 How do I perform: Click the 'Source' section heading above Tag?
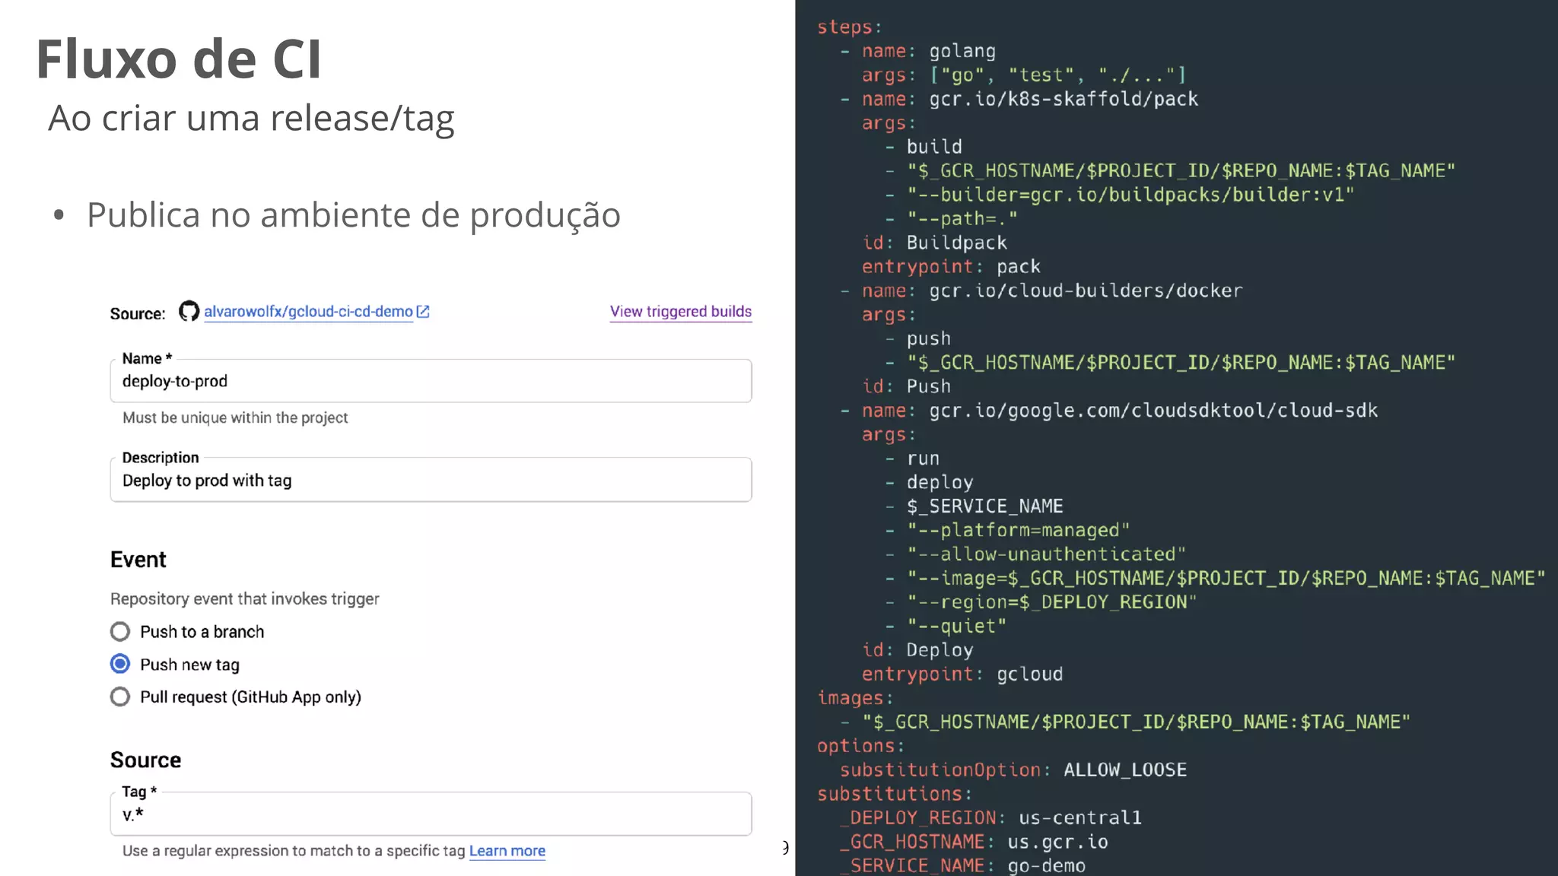pos(145,760)
